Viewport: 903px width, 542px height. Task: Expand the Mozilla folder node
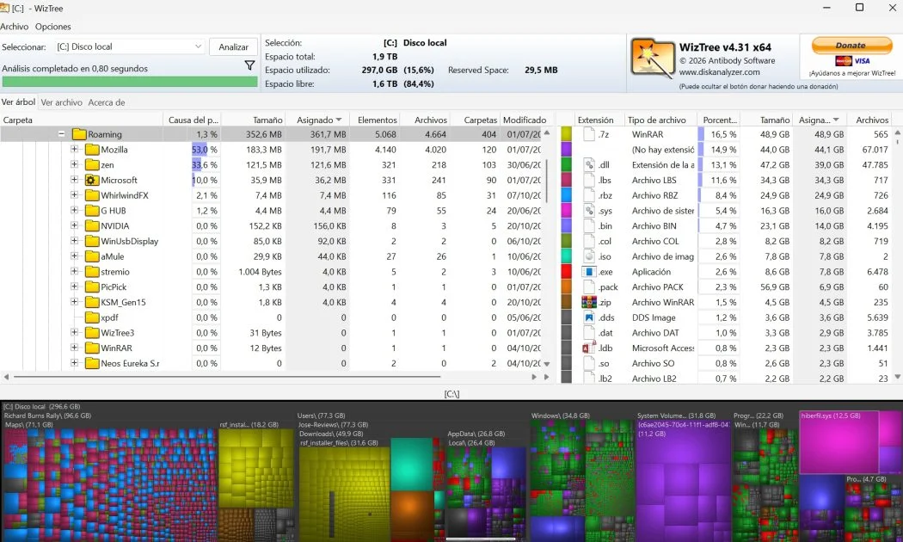point(74,149)
